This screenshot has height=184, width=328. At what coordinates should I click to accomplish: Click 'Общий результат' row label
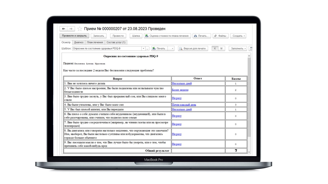(157, 151)
